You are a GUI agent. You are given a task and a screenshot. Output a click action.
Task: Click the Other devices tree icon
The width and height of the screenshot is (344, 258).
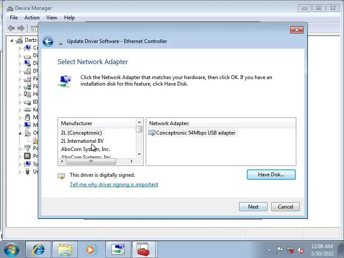28,133
